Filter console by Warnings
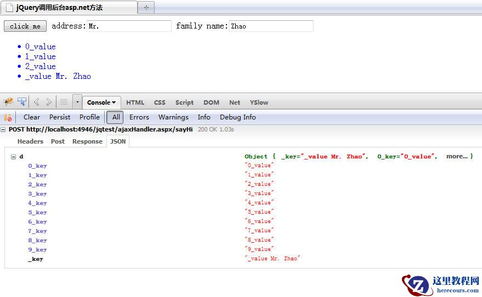 (x=173, y=117)
